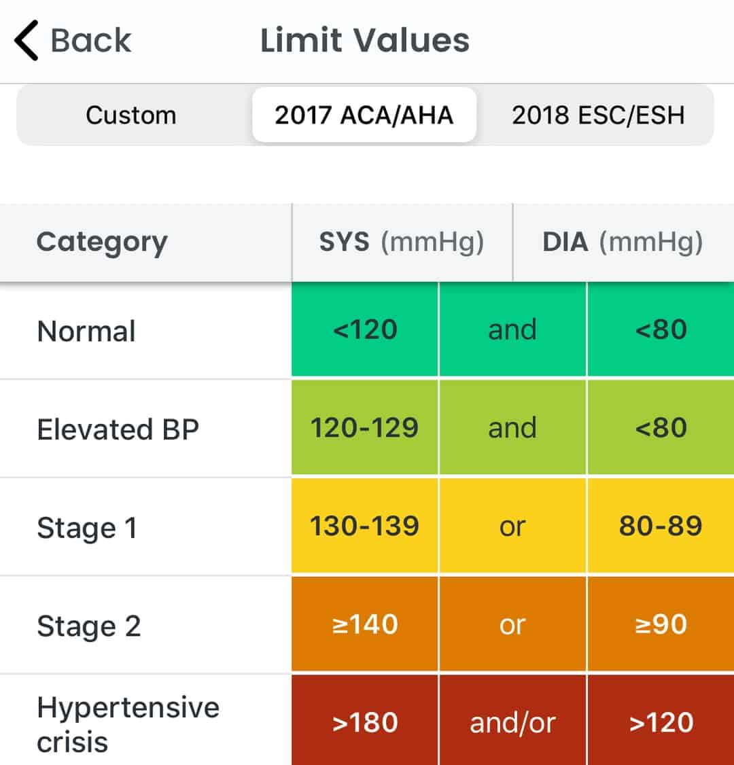Click the back chevron arrow icon
The width and height of the screenshot is (734, 765).
tap(25, 41)
